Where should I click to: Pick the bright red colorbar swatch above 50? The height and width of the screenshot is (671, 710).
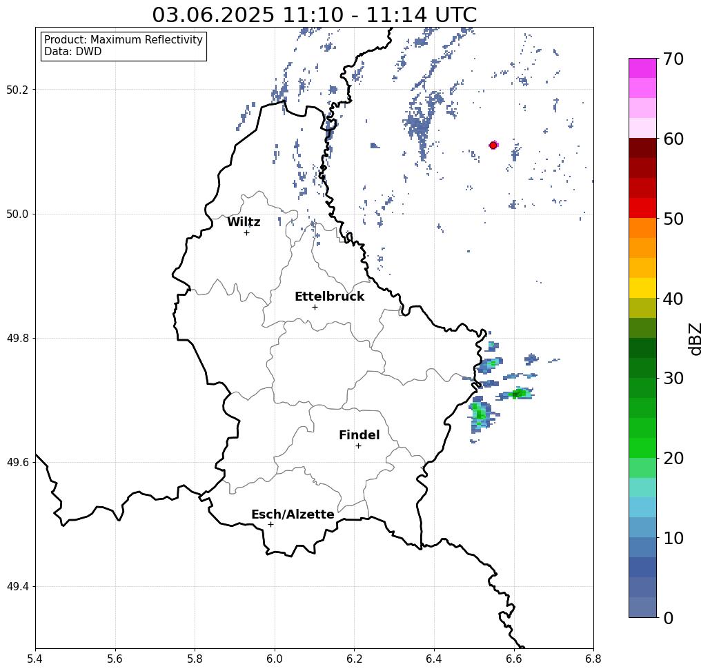642,208
